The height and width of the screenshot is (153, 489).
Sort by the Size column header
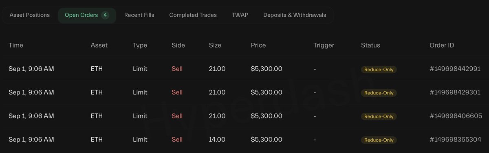(x=215, y=45)
